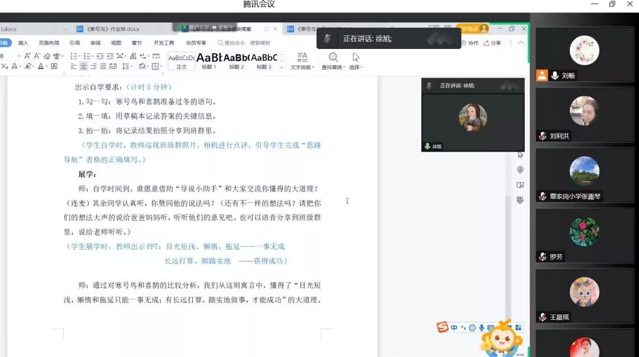
Task: Toggle character border icon
Action: pos(54,66)
